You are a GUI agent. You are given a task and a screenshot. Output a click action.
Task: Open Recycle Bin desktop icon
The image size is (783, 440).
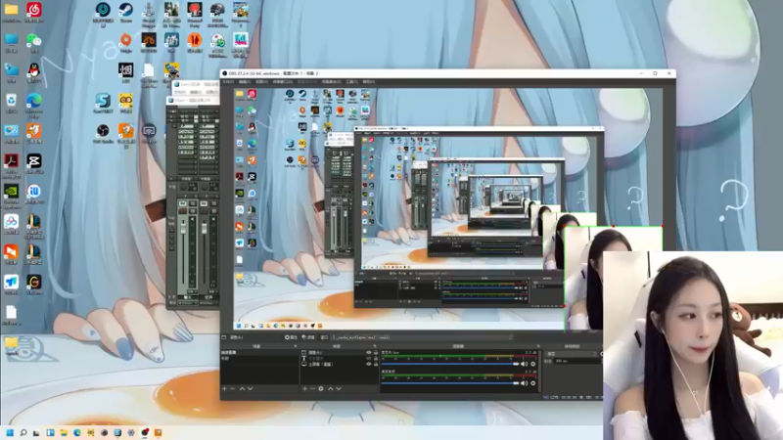[11, 104]
